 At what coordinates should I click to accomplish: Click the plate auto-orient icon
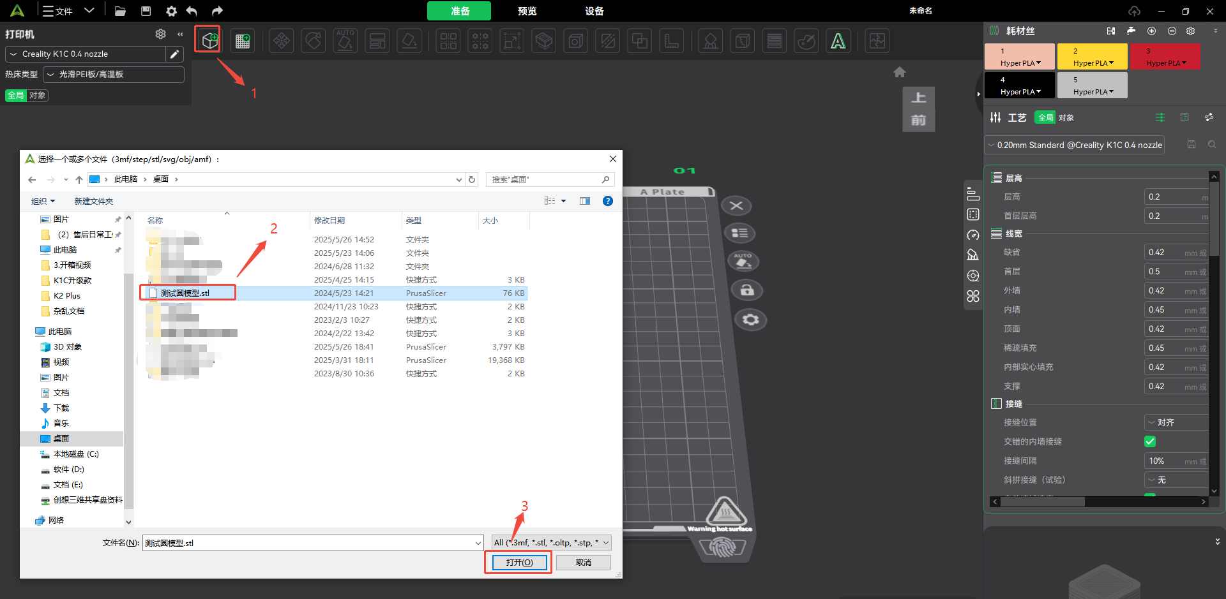click(743, 261)
